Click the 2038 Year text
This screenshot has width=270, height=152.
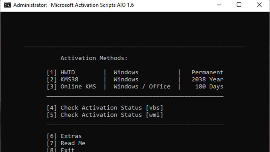207,79
